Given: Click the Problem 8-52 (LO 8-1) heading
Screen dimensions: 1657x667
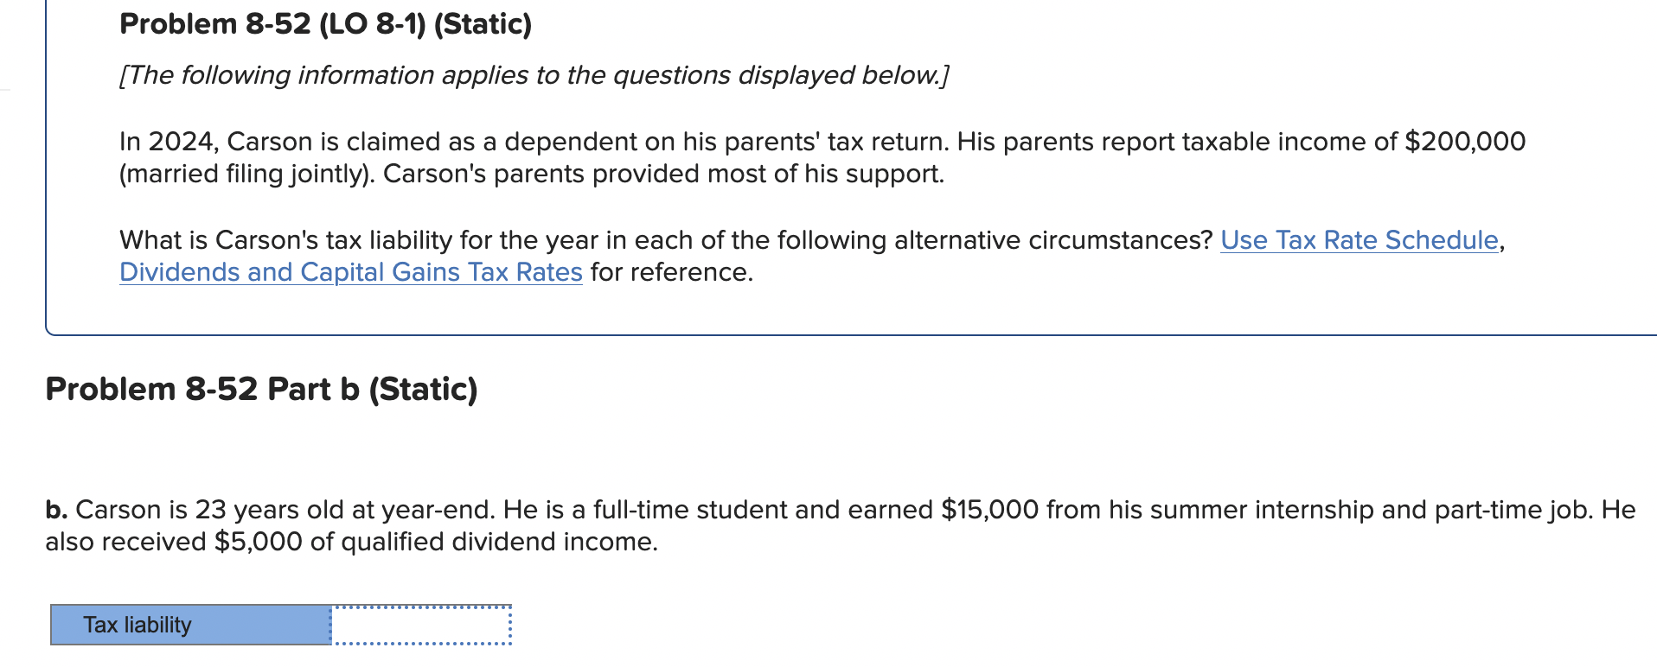Looking at the screenshot, I should 323,23.
